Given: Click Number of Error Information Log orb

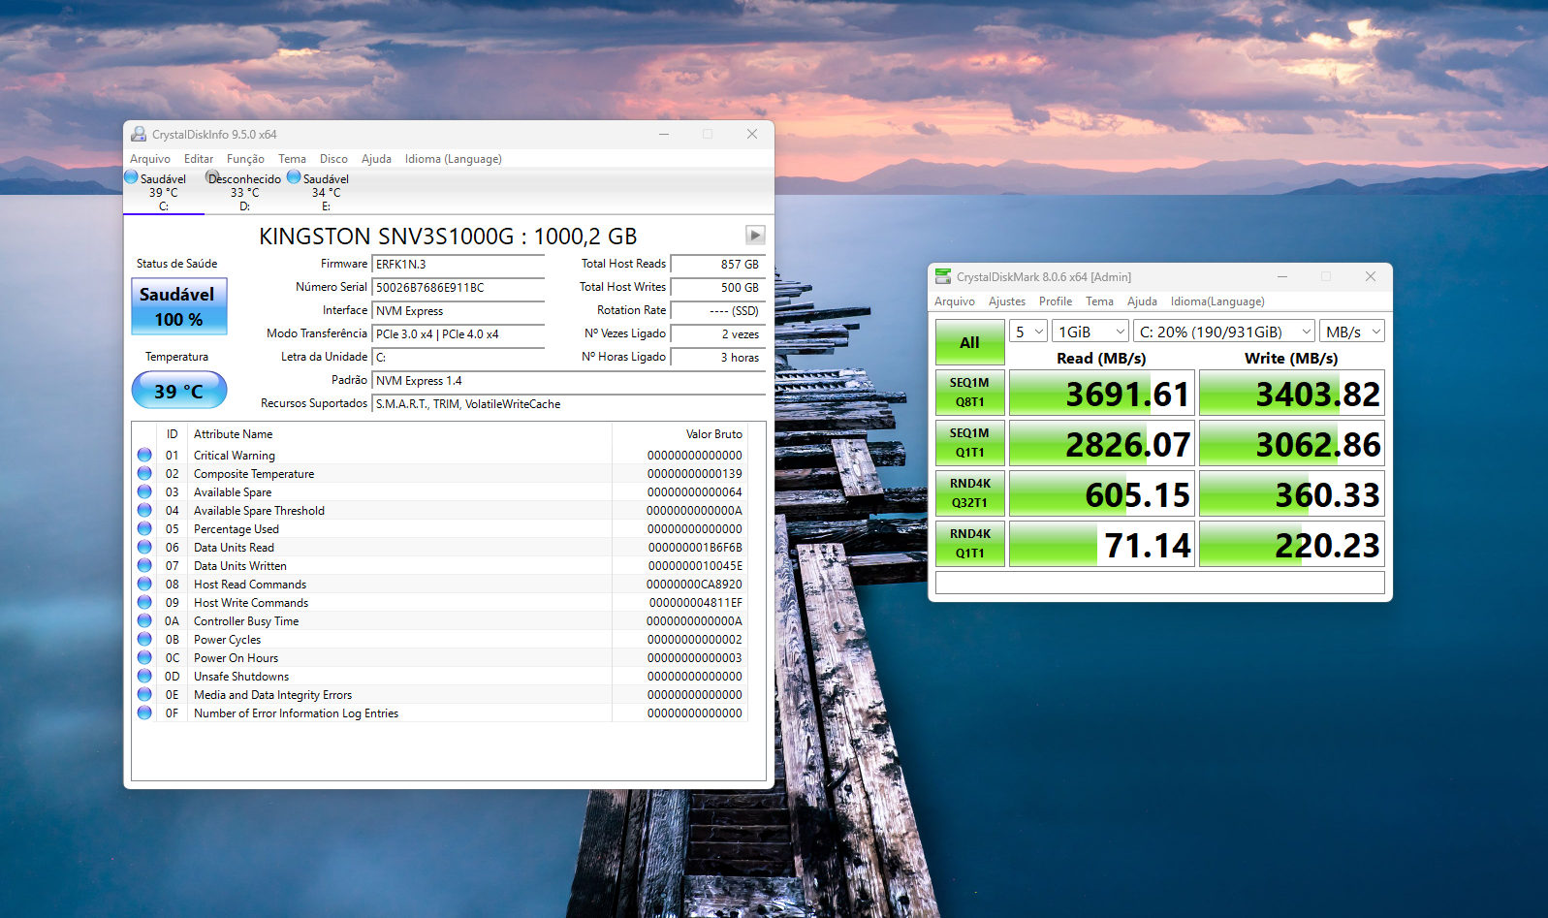Looking at the screenshot, I should [x=144, y=712].
